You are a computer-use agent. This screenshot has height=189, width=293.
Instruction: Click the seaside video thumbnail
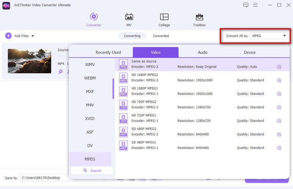click(29, 61)
